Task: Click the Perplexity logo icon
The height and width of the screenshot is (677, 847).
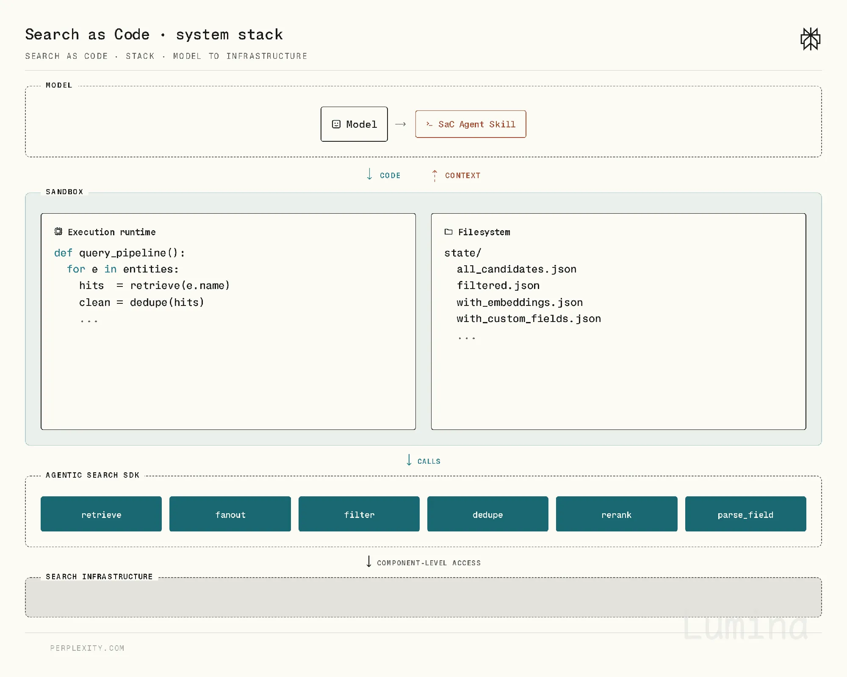Action: pos(810,39)
